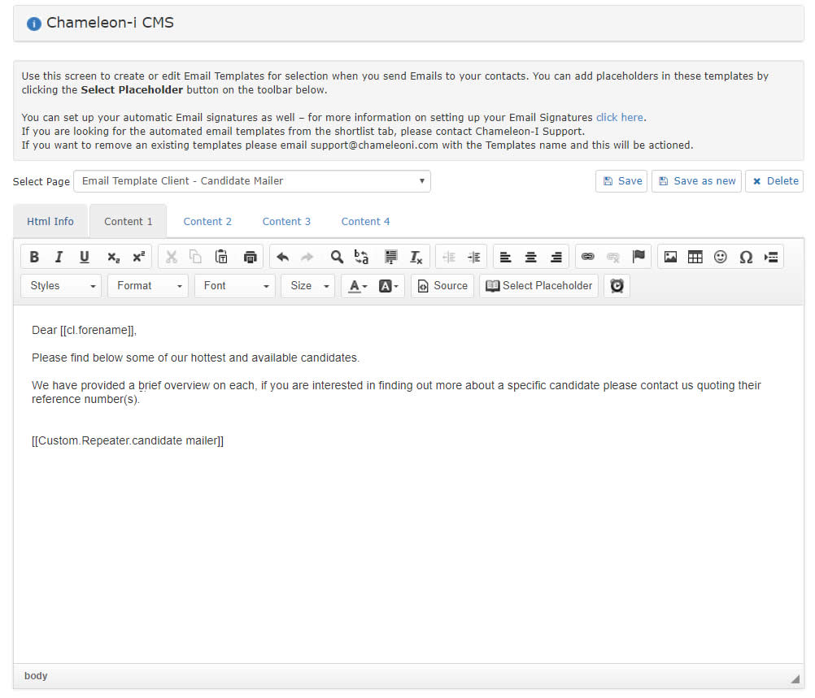Open text color picker
The height and width of the screenshot is (698, 815).
coord(358,286)
